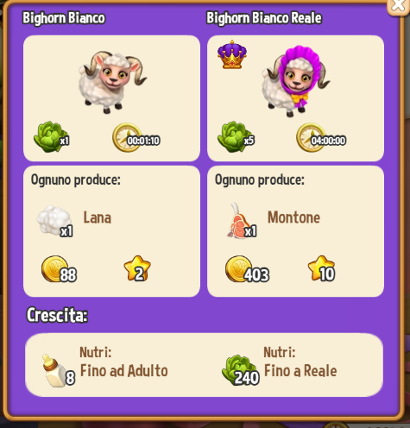Click the Bighorn Bianco sheep image
410x428 pixels.
click(x=112, y=82)
